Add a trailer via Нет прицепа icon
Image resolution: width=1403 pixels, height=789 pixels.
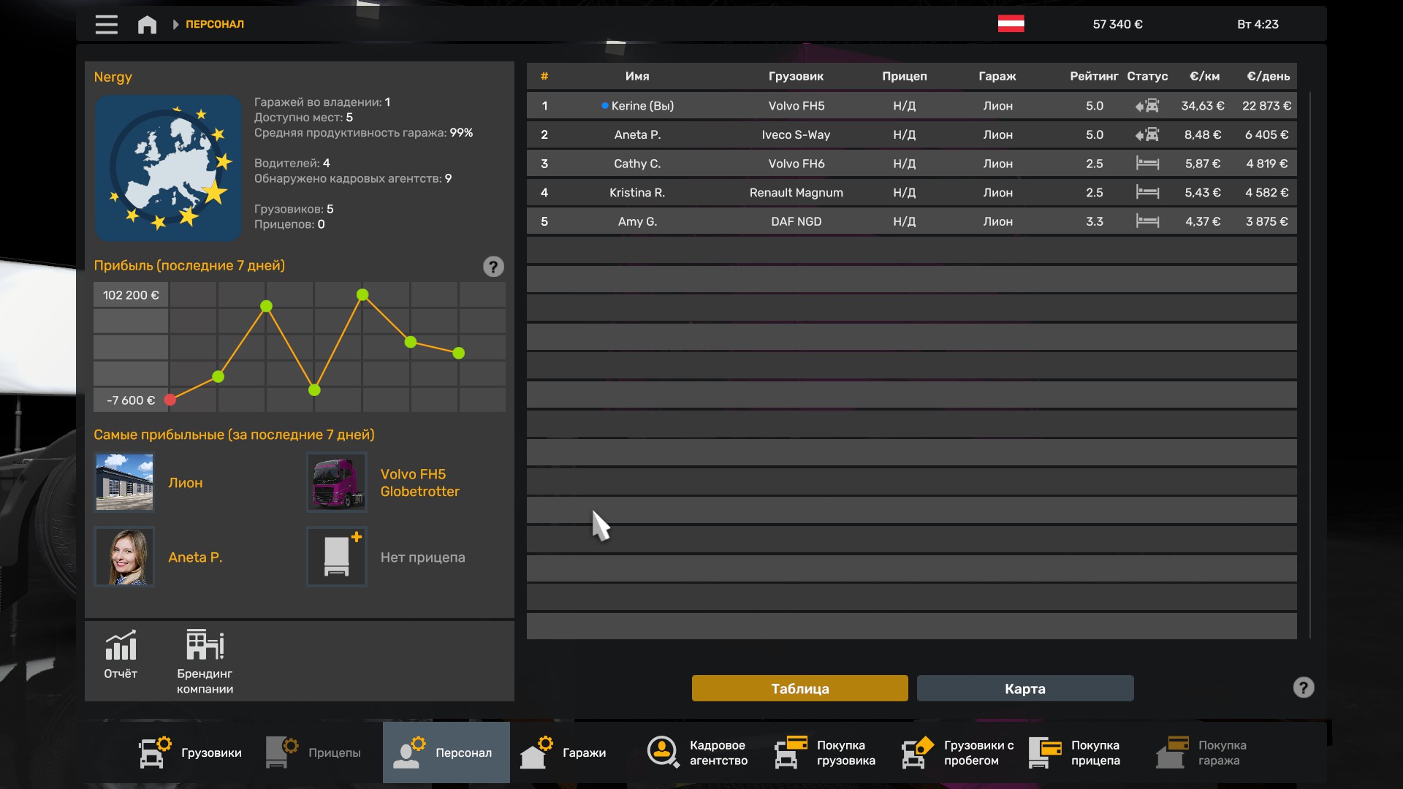[x=336, y=557]
